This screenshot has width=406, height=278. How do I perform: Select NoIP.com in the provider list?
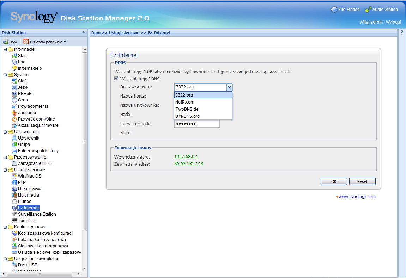tap(203, 102)
